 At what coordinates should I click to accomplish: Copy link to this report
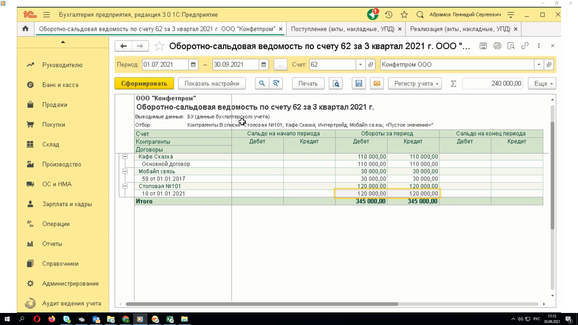pos(525,46)
